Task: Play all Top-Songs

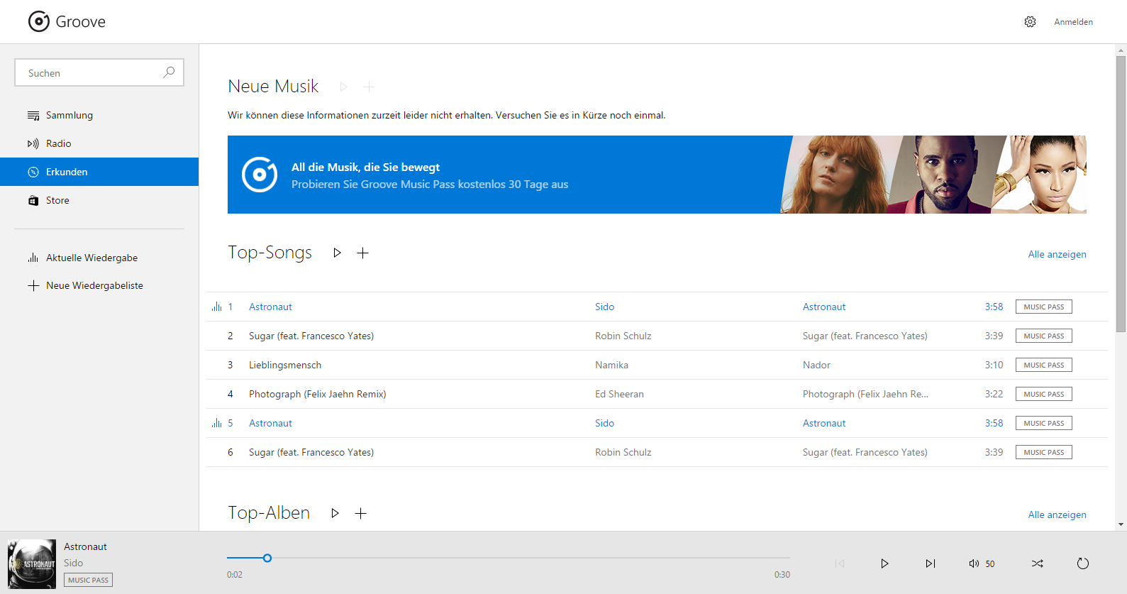Action: [x=337, y=253]
